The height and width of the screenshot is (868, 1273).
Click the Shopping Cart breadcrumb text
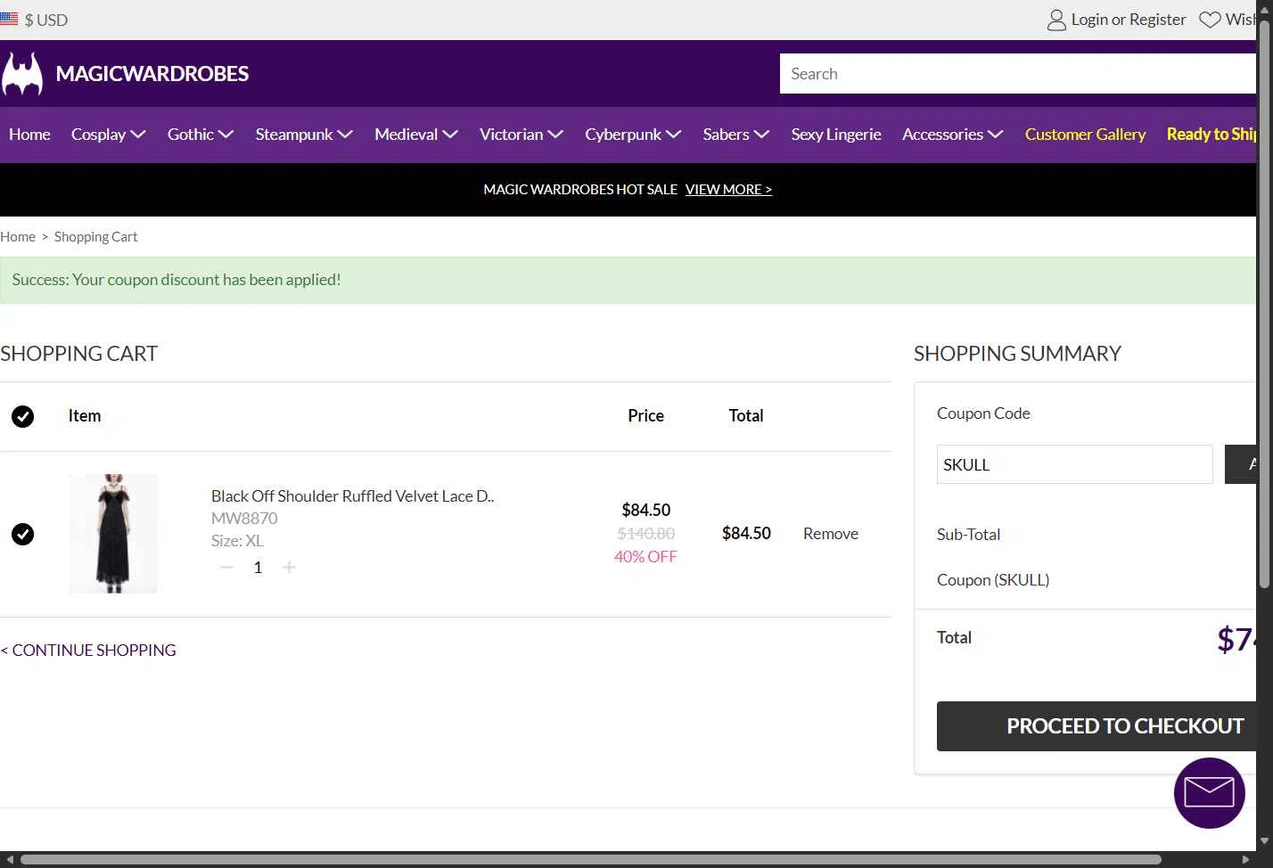[x=95, y=237]
